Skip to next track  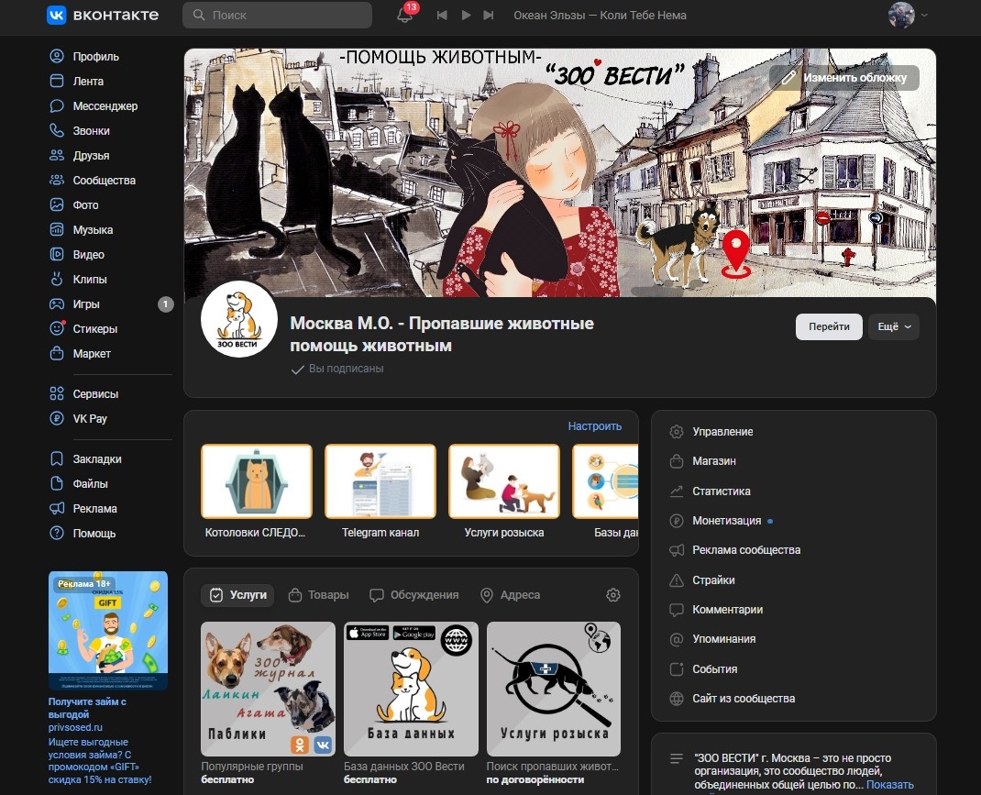489,15
